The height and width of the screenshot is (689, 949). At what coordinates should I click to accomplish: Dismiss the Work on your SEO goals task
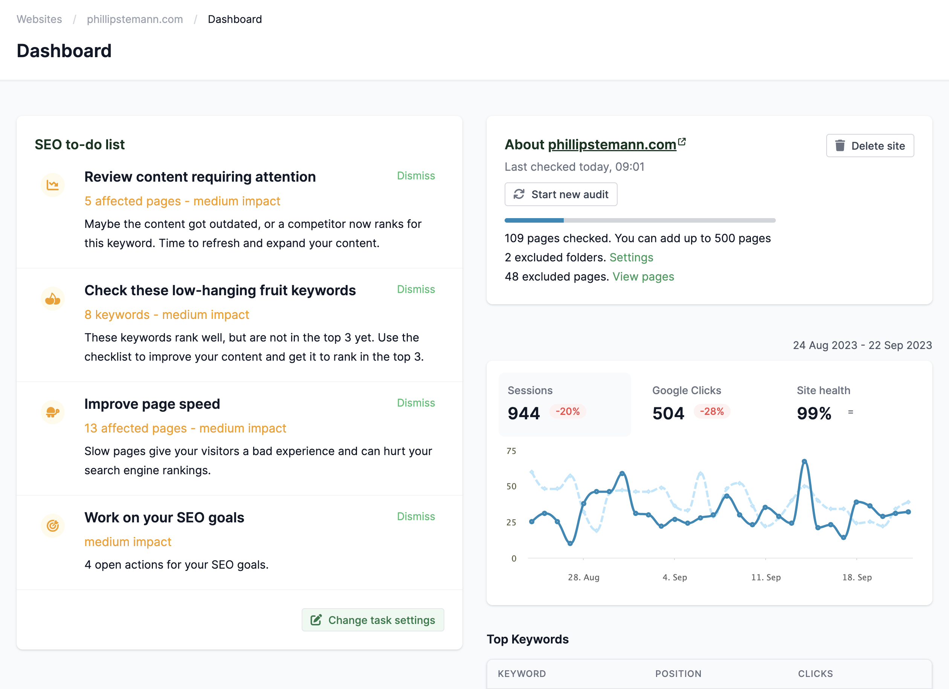pos(416,516)
